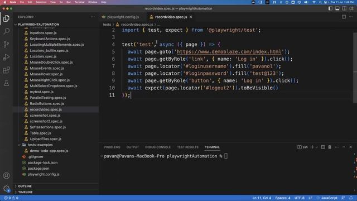The image size is (357, 201).
Task: Open playwright.config.js in explorer tree
Action: [44, 174]
